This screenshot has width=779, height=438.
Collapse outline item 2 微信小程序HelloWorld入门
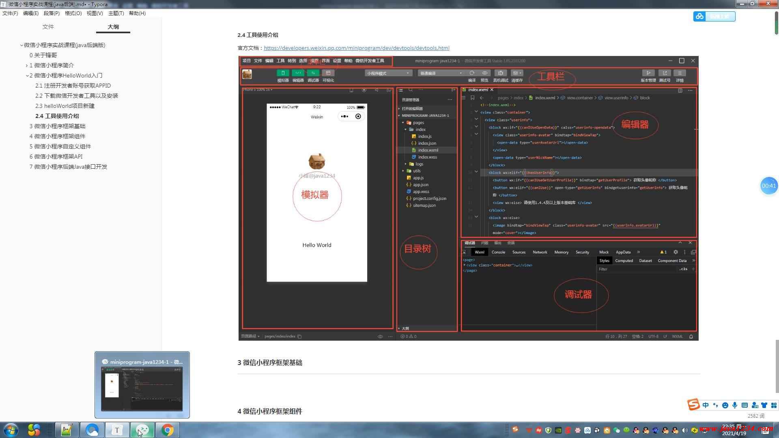click(27, 75)
